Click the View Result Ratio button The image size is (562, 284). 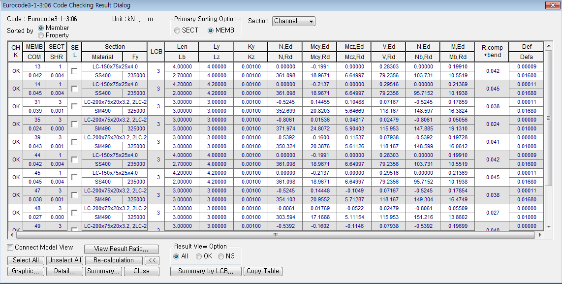pyautogui.click(x=121, y=249)
